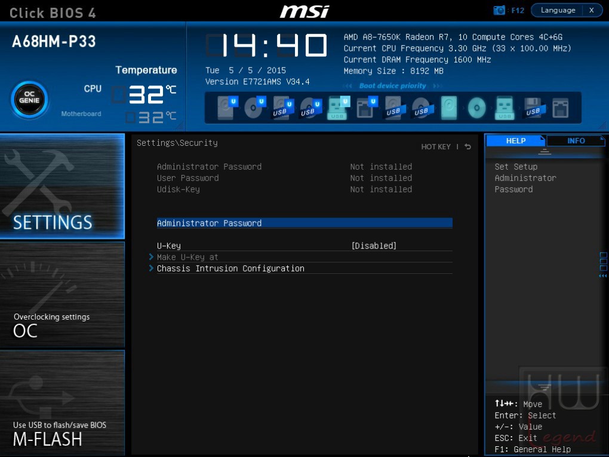Image resolution: width=609 pixels, height=457 pixels.
Task: Click the HOT KEY label
Action: [x=436, y=146]
